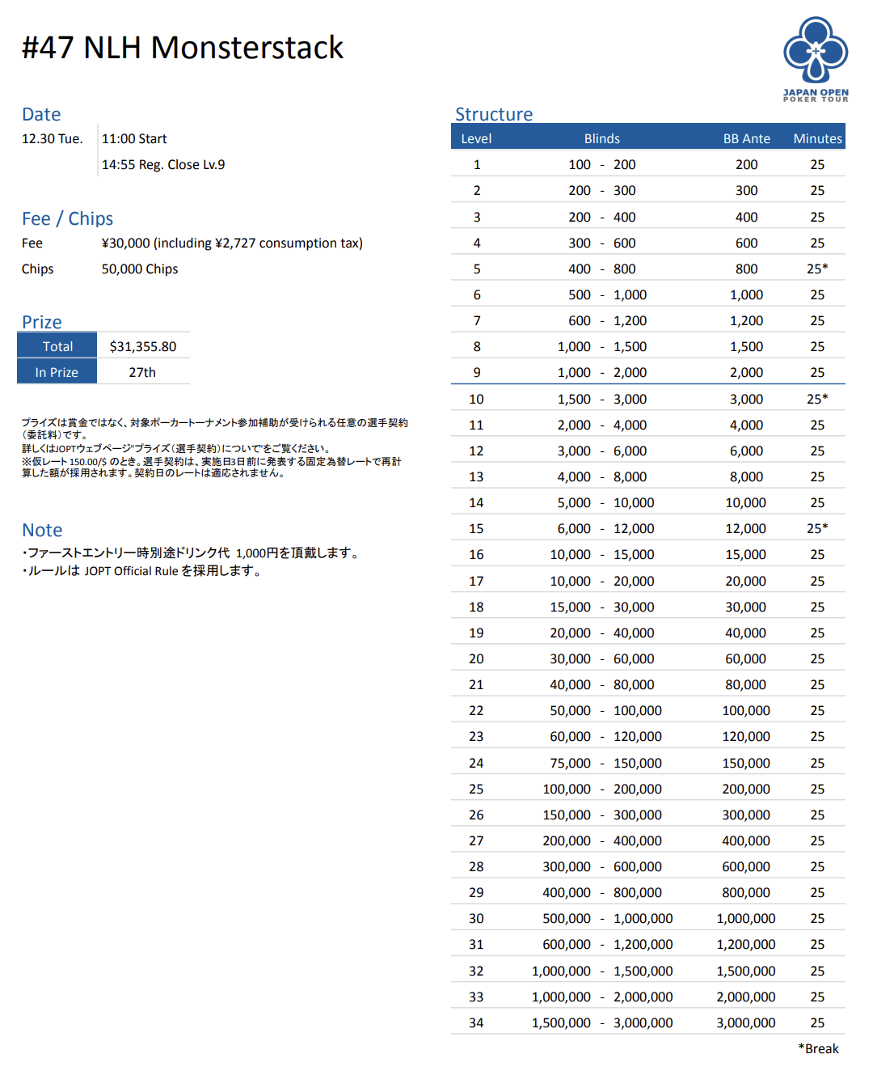Click the blue Total label cell

point(57,346)
